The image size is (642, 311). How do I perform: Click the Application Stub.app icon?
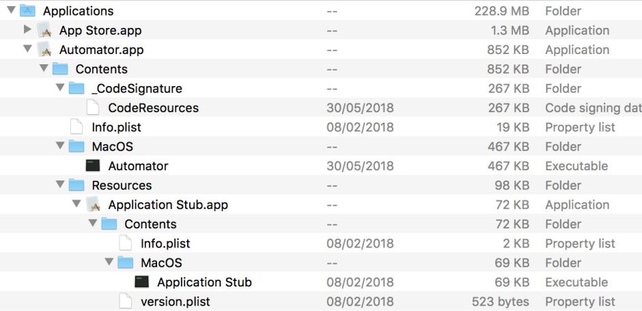point(94,204)
